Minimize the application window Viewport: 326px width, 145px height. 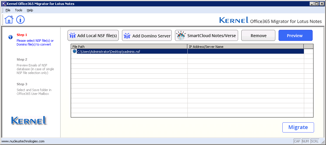[x=312, y=4]
